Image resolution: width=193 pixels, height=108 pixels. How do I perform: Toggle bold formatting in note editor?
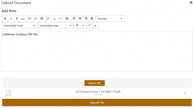click(5, 19)
